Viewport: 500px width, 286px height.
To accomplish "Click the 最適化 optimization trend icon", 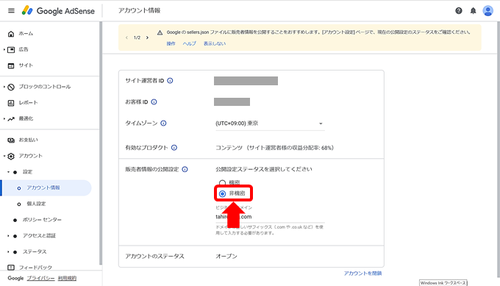I will 11,119.
